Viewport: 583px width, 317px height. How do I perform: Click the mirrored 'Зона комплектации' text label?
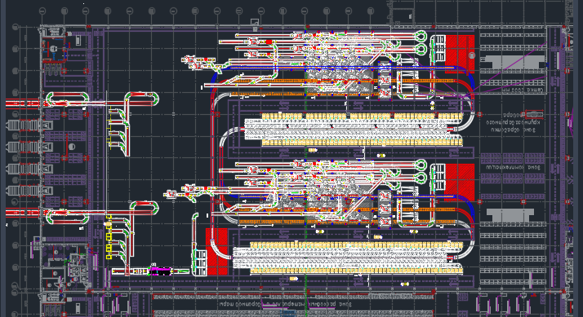(514, 168)
